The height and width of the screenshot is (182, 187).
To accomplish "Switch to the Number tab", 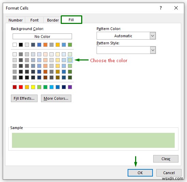I will click(x=15, y=20).
